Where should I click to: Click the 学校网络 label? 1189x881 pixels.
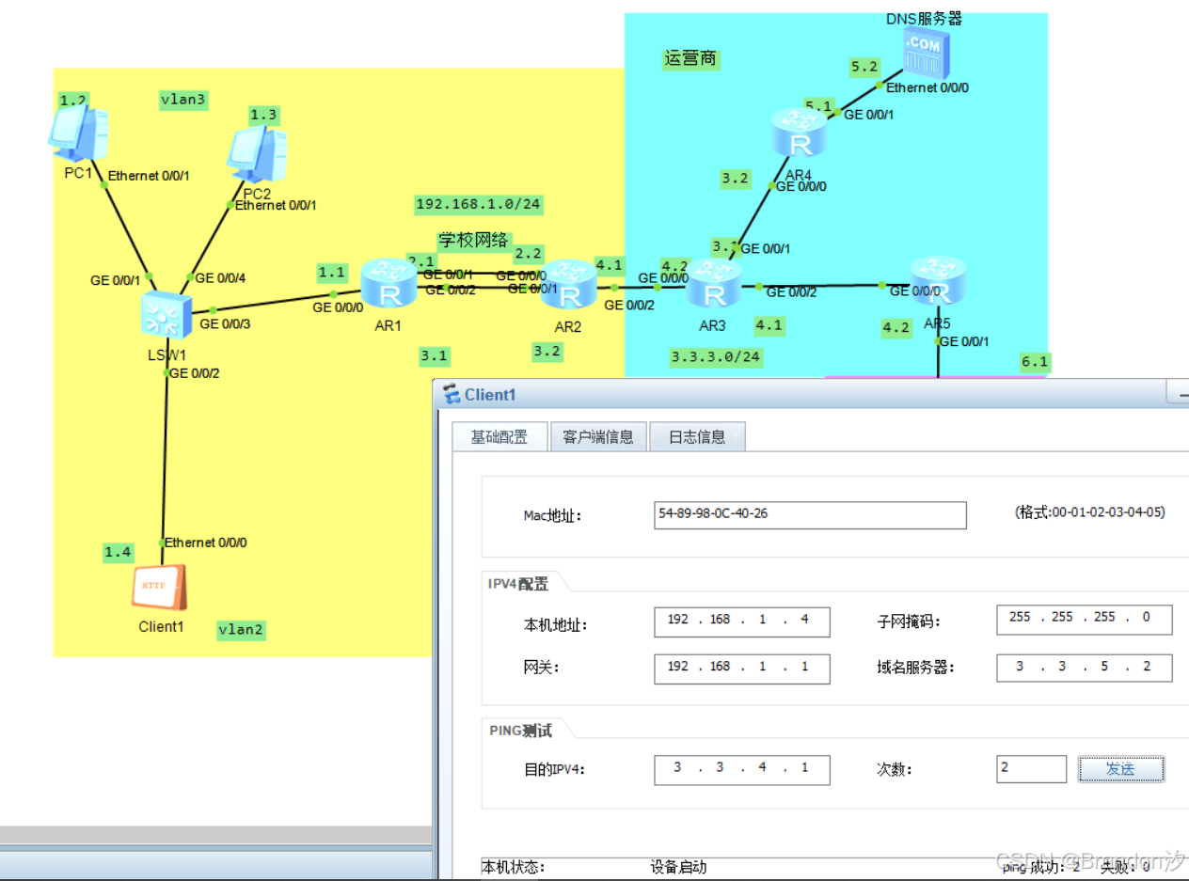473,239
